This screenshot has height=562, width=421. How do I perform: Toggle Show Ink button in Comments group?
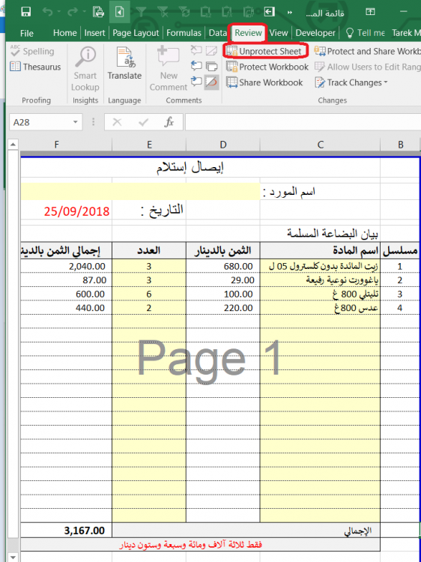point(212,82)
